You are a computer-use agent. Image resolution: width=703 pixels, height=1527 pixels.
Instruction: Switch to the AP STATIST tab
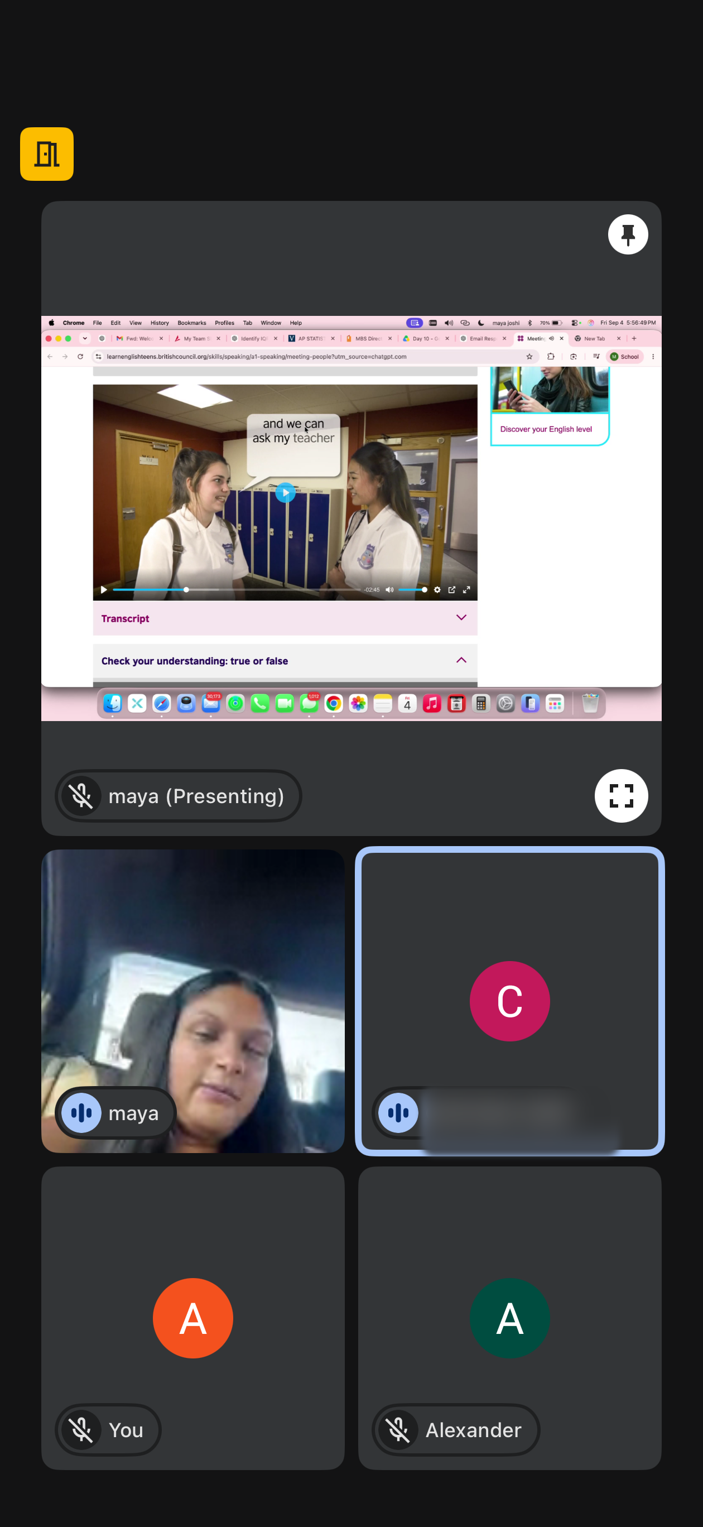[311, 338]
